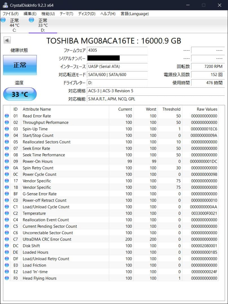Click the health indicator circle above the D: drive

point(31,20)
